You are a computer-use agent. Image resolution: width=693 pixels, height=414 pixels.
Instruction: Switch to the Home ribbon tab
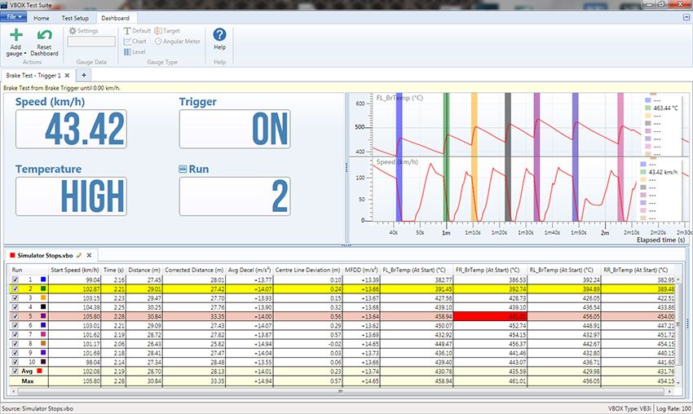pos(41,18)
